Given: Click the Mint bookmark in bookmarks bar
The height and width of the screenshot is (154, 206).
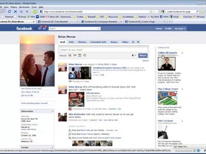Looking at the screenshot, I should pos(31,17).
